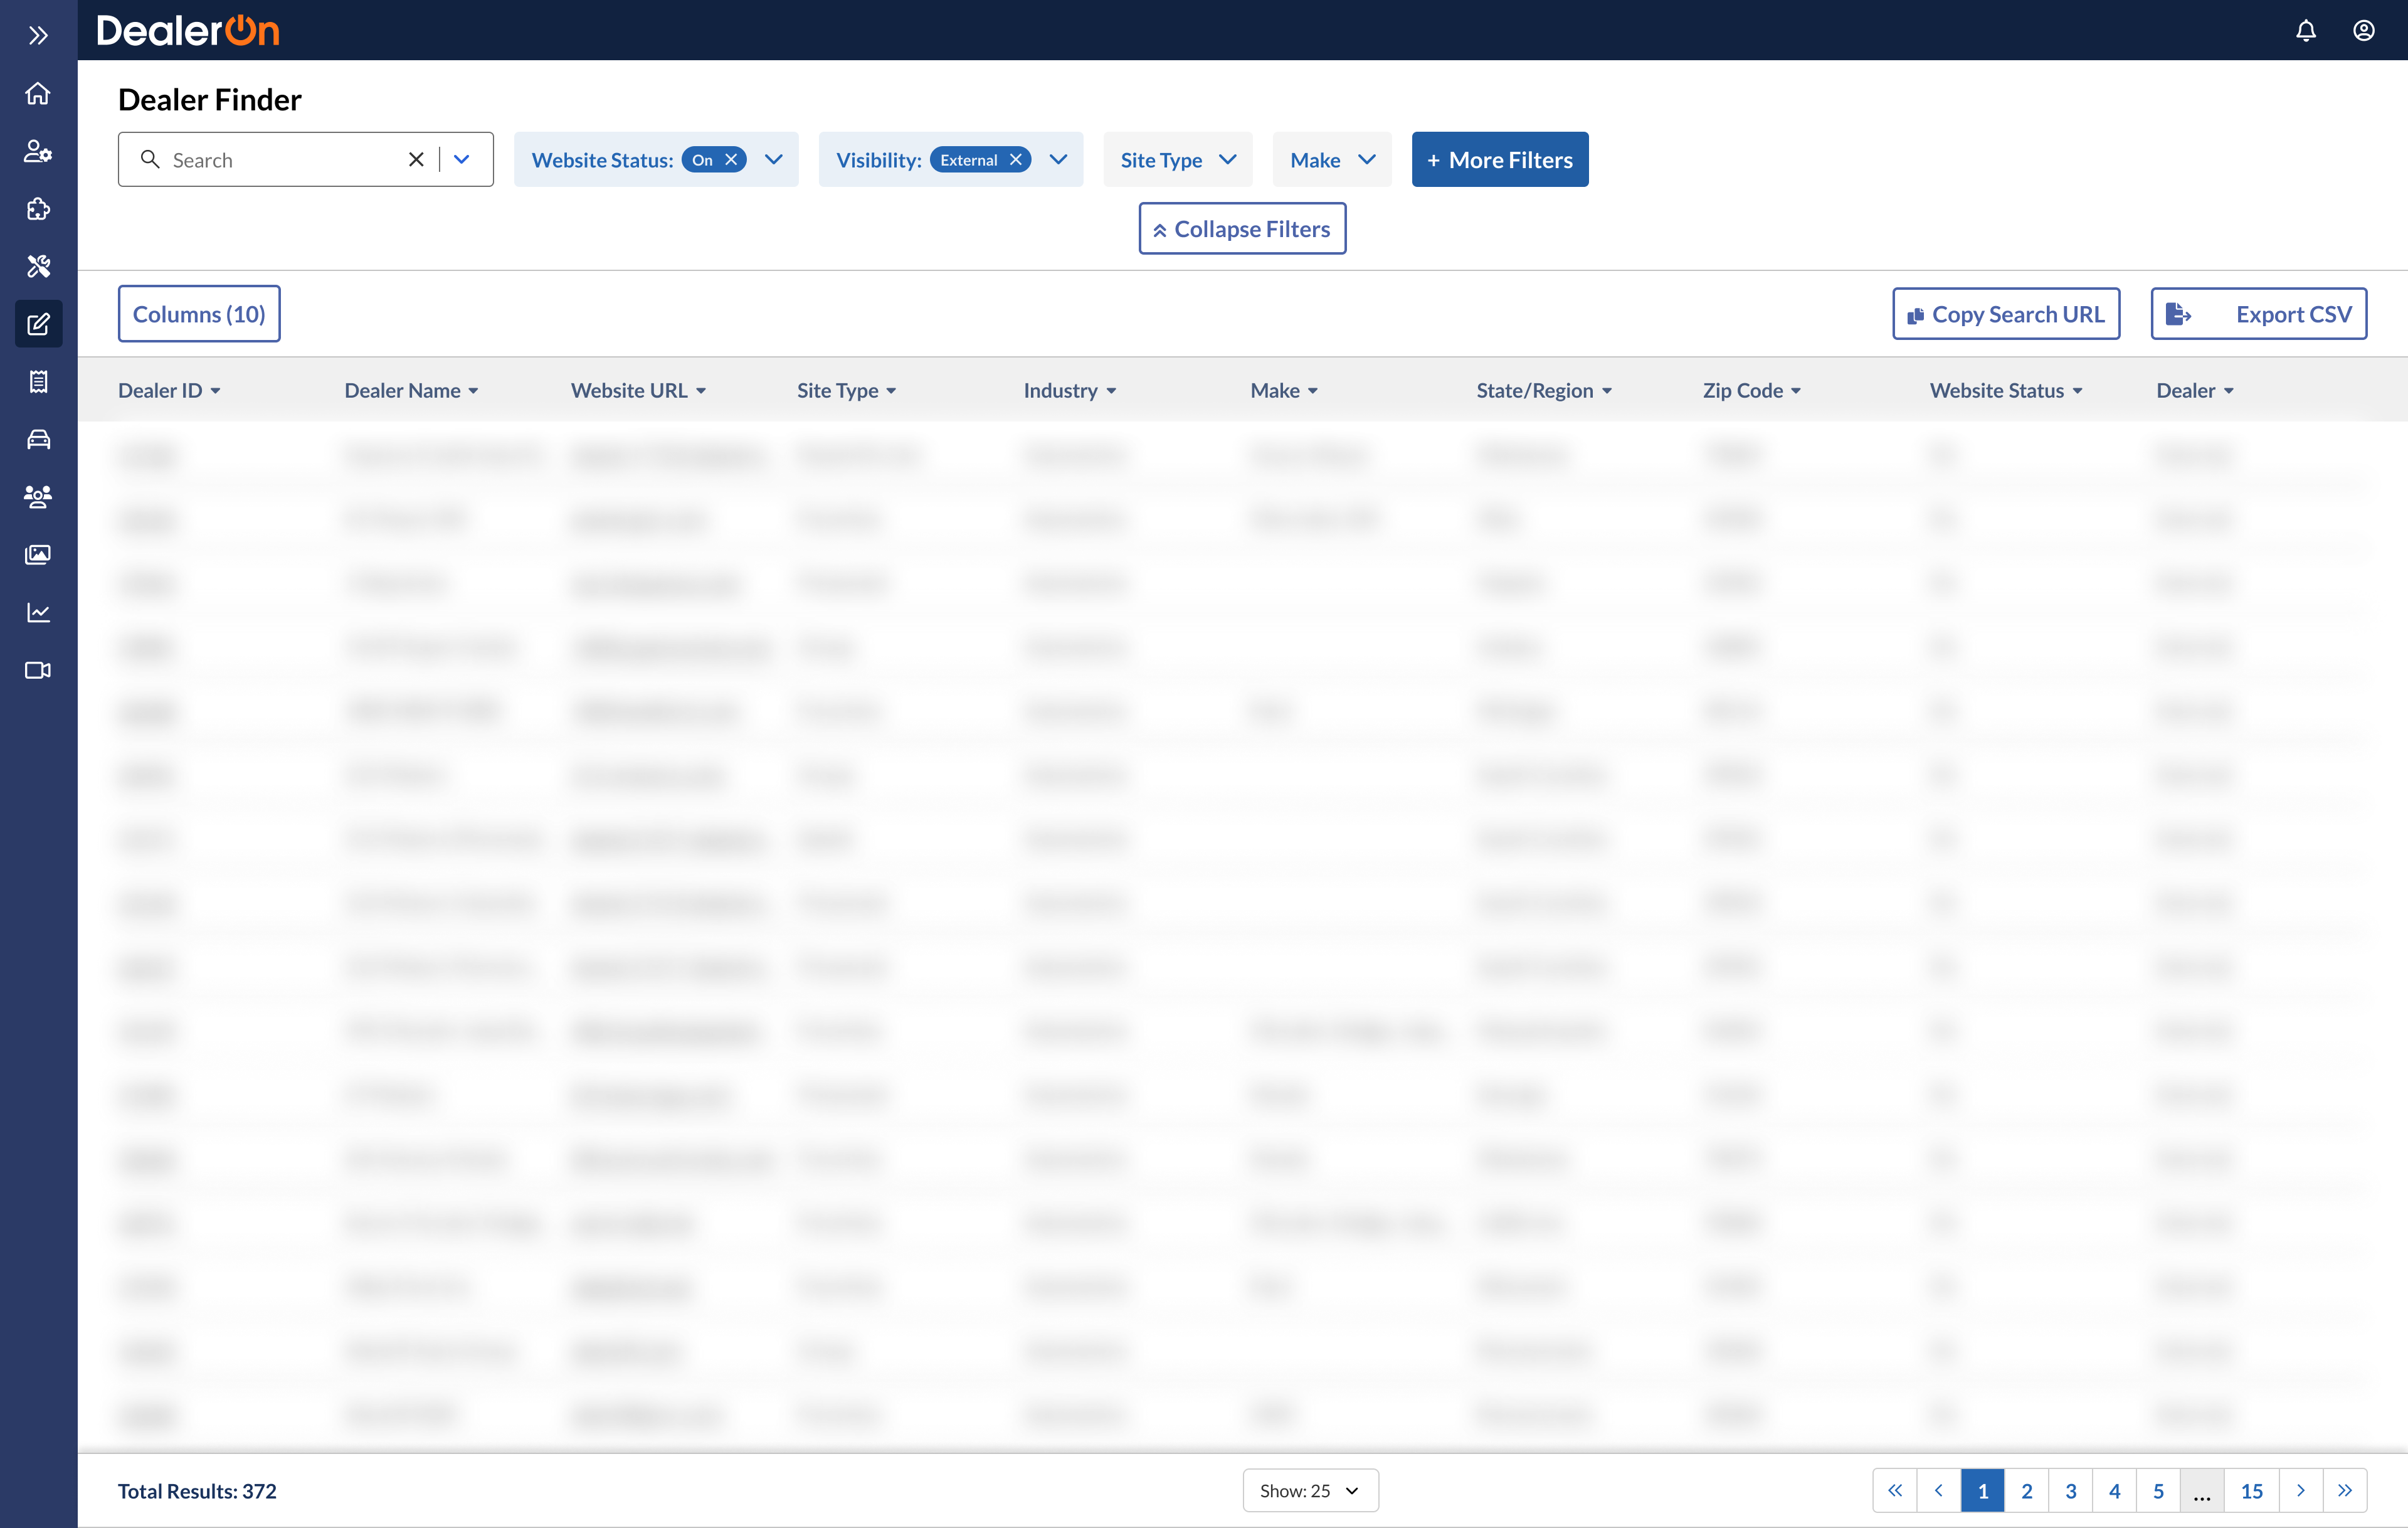Screen dimensions: 2408x1528
Task: Go to next results page
Action: pos(2301,1490)
